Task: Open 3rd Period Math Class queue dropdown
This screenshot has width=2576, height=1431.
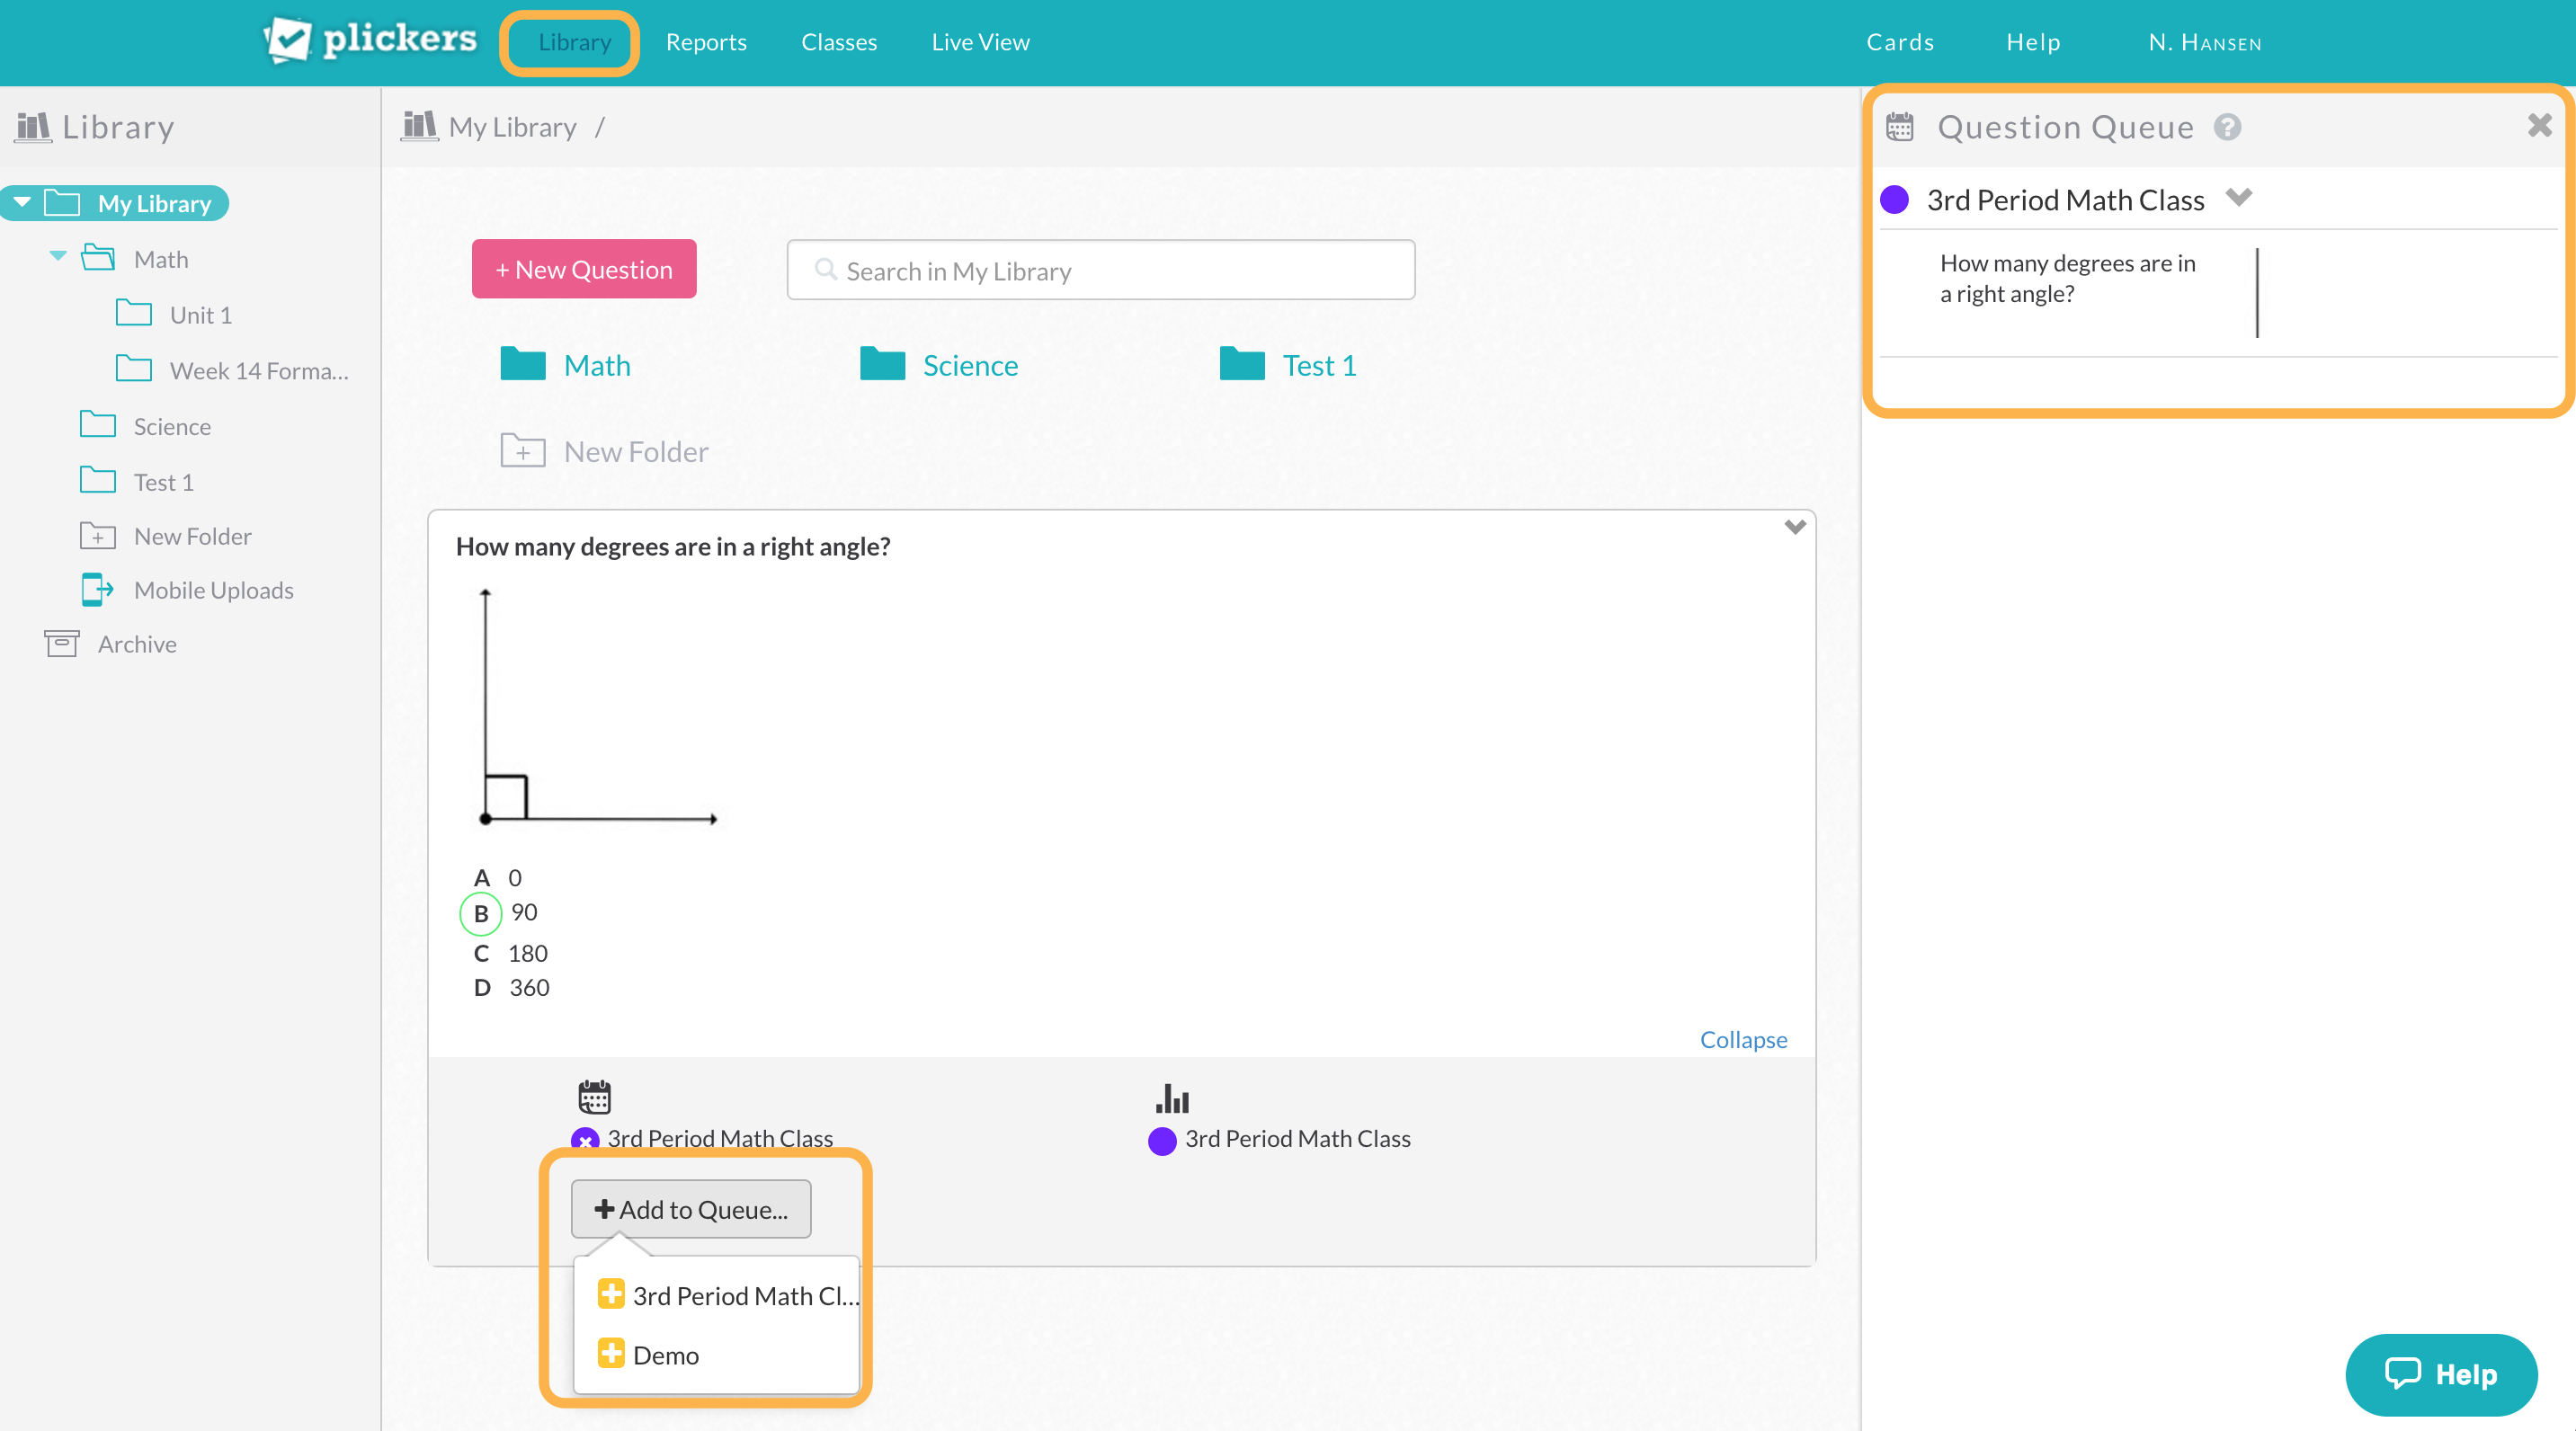Action: (2238, 198)
